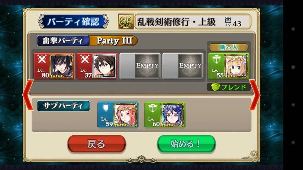Choose the Lv. 60 blue-haired sub party member
The width and height of the screenshot is (303, 170).
click(x=165, y=115)
